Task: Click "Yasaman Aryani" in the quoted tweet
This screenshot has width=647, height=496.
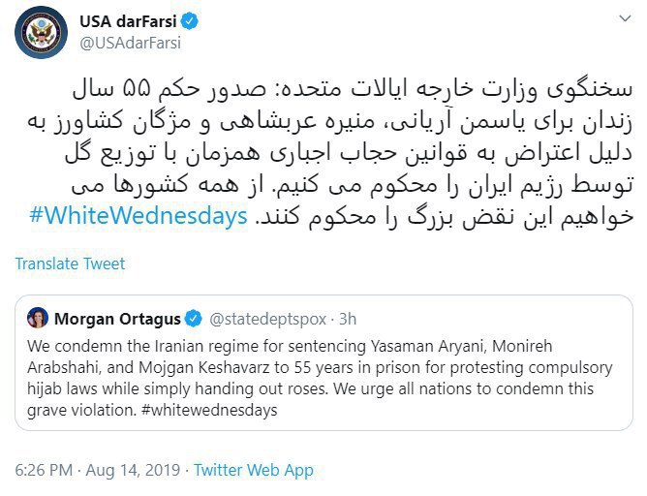Action: click(401, 346)
